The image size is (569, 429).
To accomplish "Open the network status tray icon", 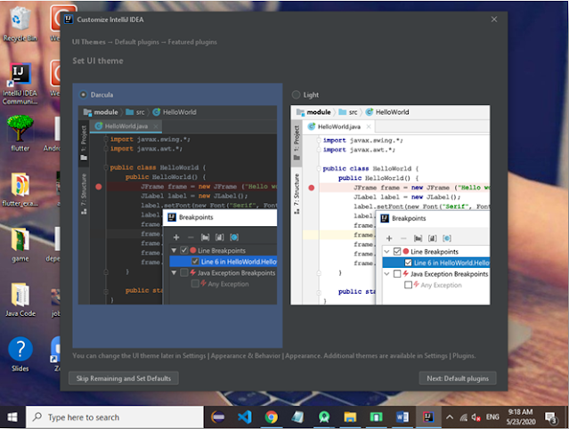I will point(463,417).
